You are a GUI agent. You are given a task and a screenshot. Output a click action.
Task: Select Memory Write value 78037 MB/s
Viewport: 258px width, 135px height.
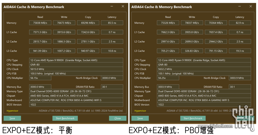192,23
